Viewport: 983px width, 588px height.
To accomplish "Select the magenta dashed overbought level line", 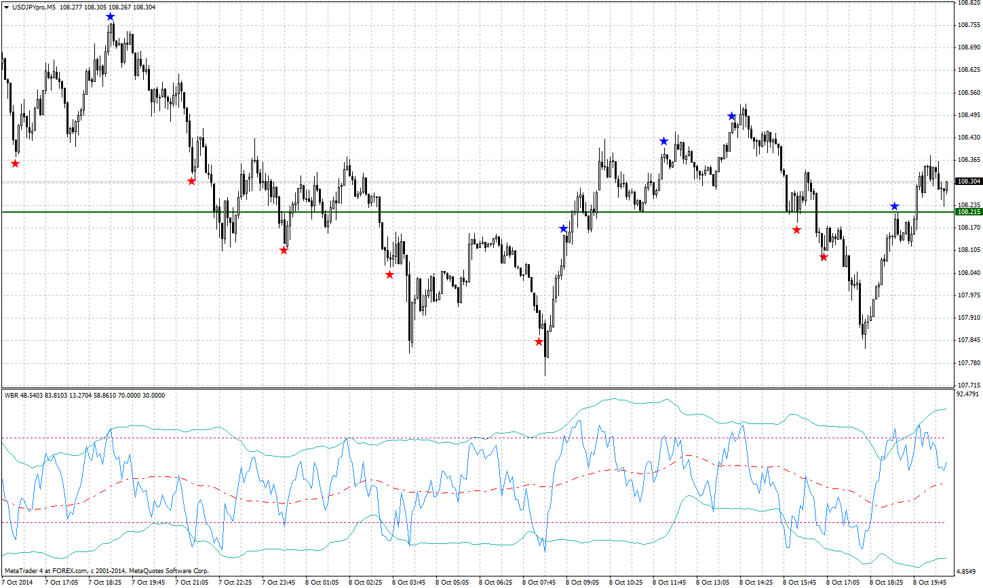I will click(x=475, y=437).
